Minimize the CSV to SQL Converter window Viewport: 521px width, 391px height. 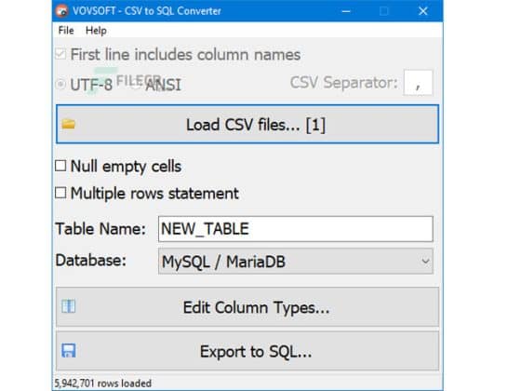point(346,11)
